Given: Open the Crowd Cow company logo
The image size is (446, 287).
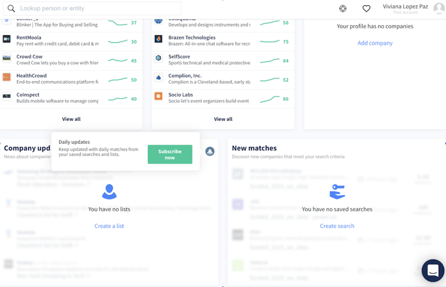Looking at the screenshot, I should (x=6, y=58).
